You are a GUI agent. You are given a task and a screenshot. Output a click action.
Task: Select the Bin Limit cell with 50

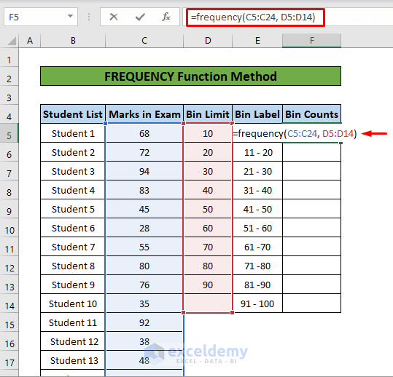click(x=208, y=209)
